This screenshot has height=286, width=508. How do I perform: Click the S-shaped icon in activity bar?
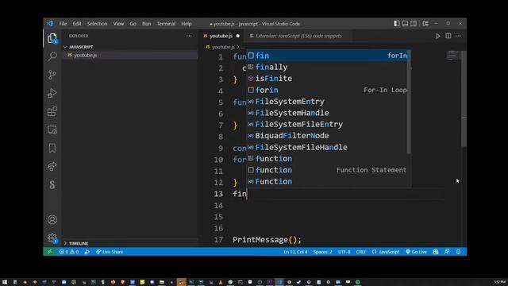click(52, 185)
